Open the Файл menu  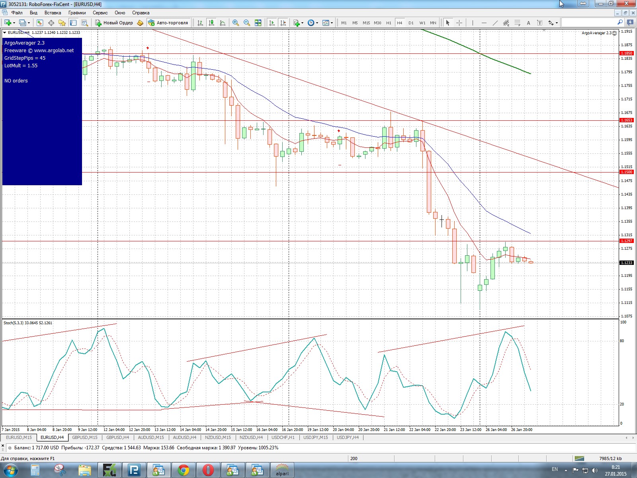17,13
